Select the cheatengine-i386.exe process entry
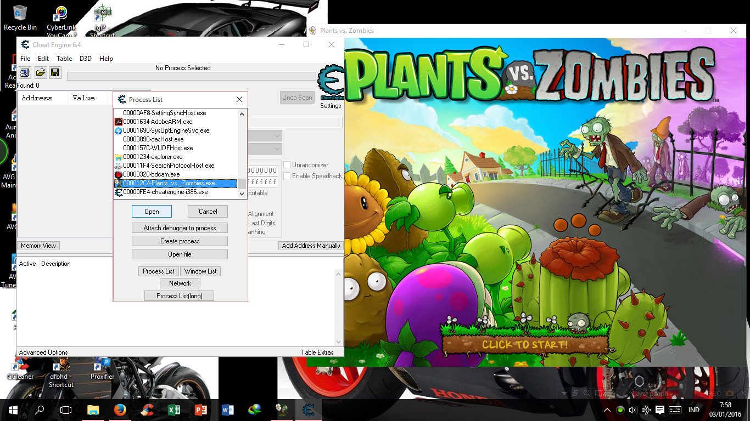This screenshot has width=750, height=421. tap(176, 192)
